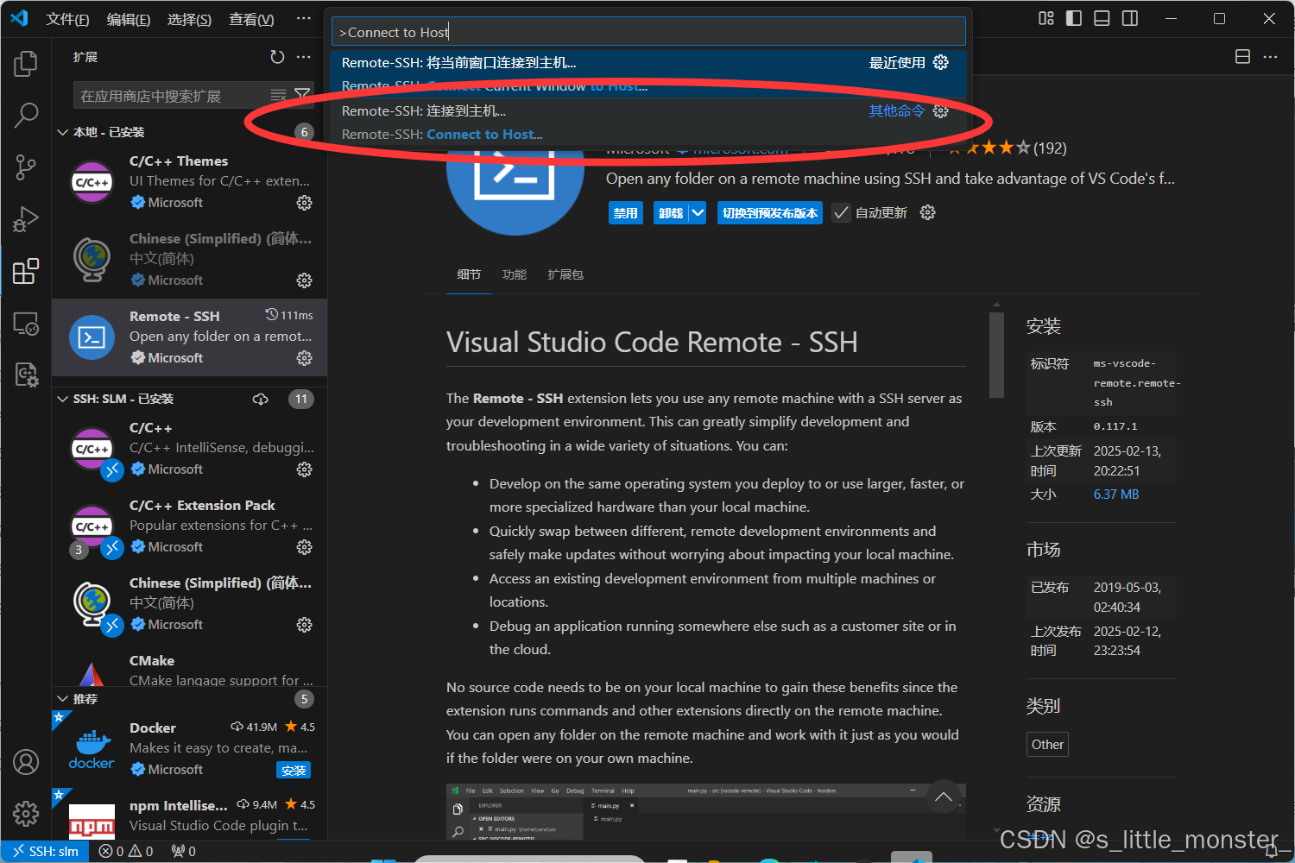The width and height of the screenshot is (1295, 863).
Task: Click the Other category tag
Action: (x=1047, y=745)
